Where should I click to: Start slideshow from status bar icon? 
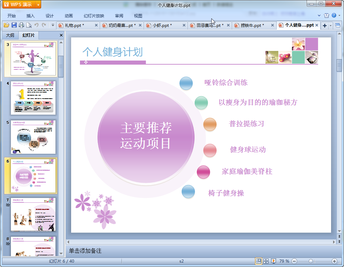[273, 261]
